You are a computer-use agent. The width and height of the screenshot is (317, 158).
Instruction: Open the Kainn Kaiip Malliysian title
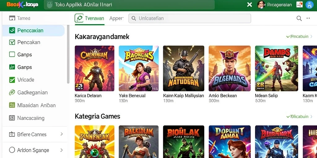click(x=184, y=96)
